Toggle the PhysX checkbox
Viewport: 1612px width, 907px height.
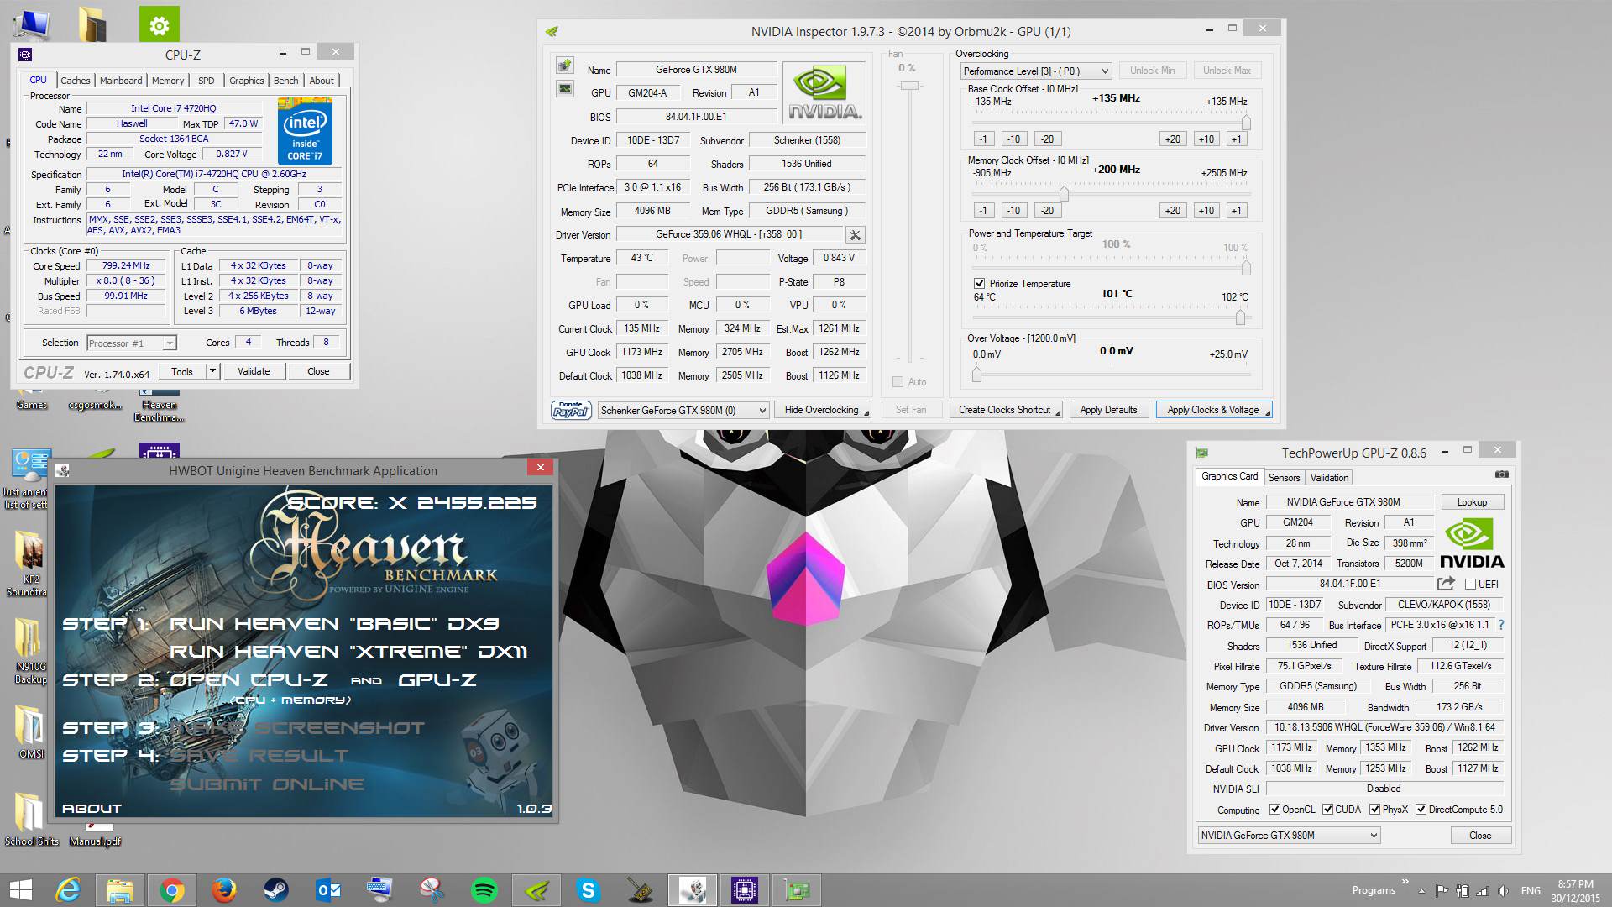(1374, 810)
